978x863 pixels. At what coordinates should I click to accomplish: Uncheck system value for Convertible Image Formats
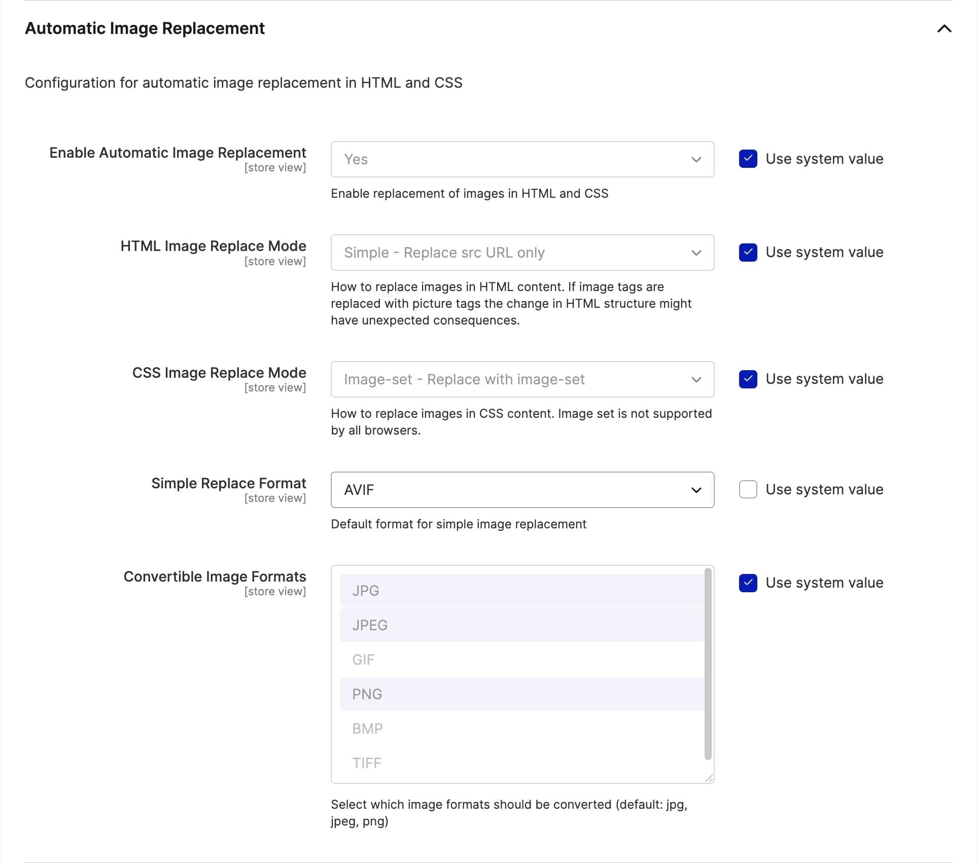pos(748,583)
